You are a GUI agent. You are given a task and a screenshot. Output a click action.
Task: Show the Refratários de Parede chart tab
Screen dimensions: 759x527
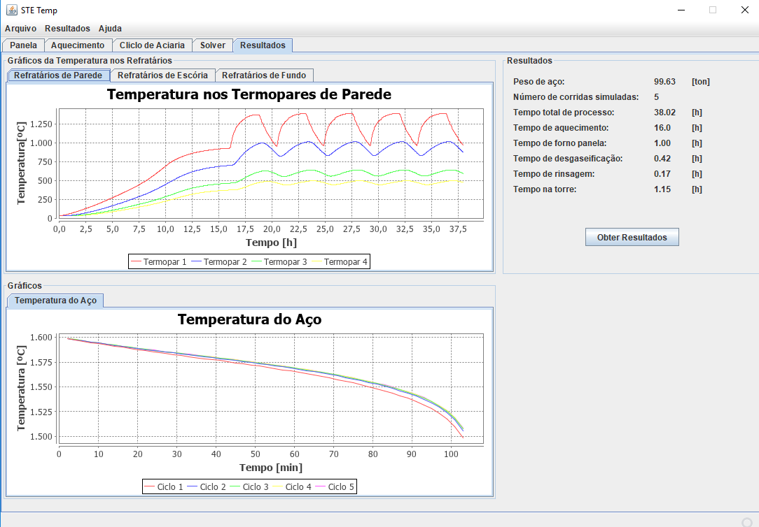[x=59, y=75]
